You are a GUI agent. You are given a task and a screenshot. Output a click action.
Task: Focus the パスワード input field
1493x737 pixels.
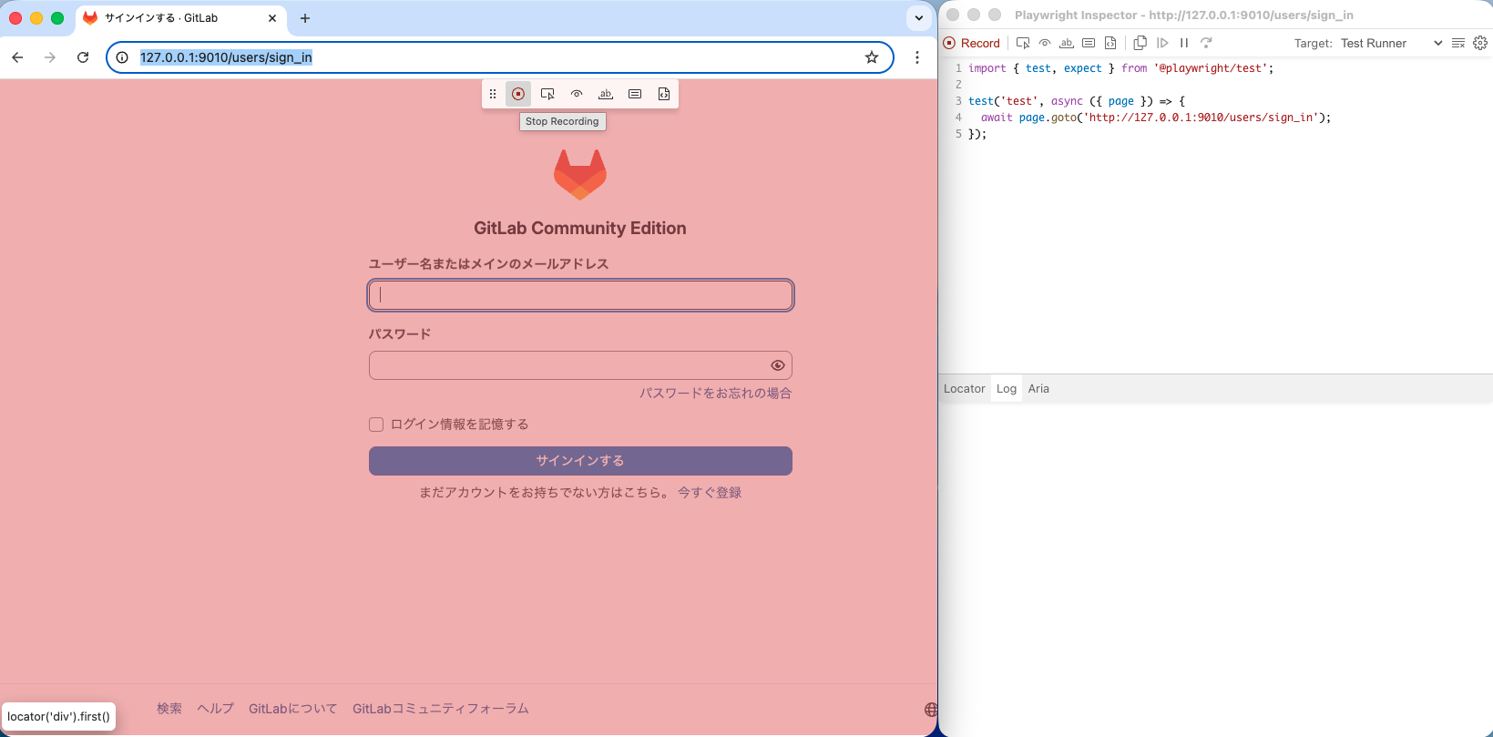(x=580, y=365)
